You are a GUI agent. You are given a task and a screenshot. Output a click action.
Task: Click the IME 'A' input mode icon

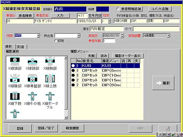point(160,134)
